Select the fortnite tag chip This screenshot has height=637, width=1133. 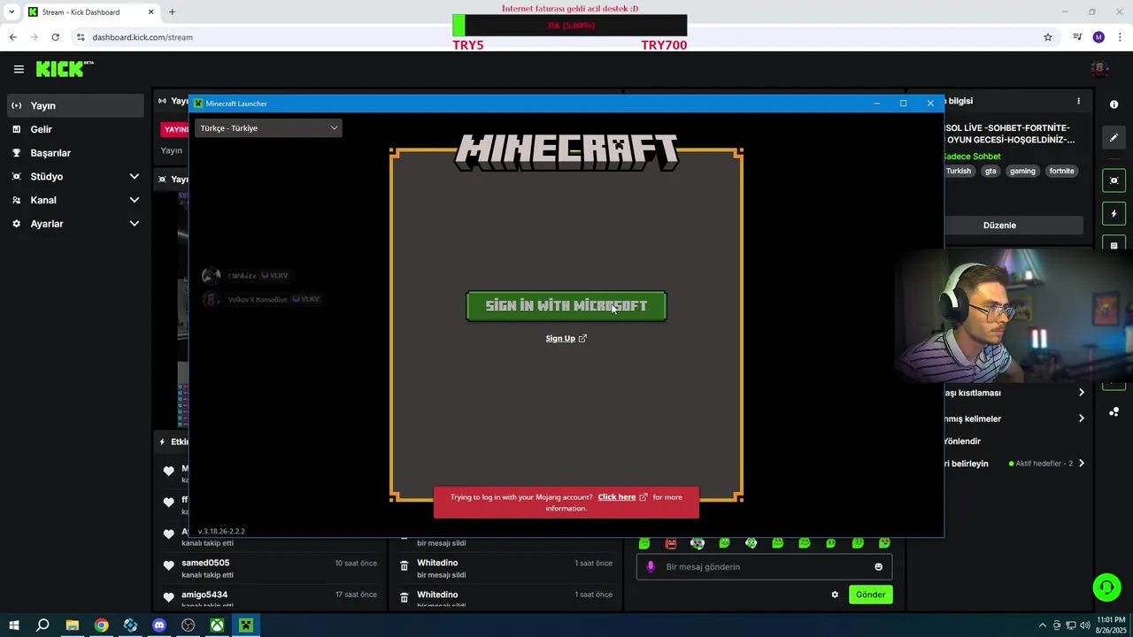pos(1061,172)
